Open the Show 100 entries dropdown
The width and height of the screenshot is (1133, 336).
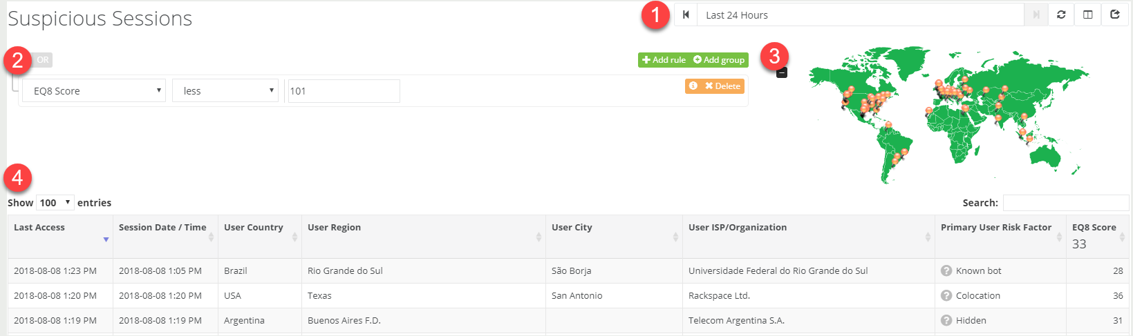[55, 202]
